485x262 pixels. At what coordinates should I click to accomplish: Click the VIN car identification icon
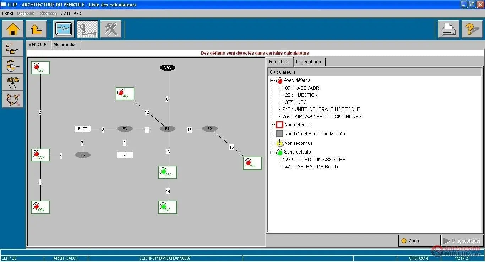coord(13,83)
